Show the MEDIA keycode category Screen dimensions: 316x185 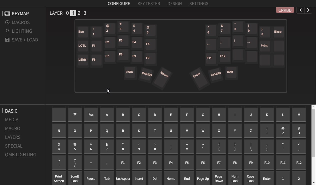pyautogui.click(x=12, y=120)
